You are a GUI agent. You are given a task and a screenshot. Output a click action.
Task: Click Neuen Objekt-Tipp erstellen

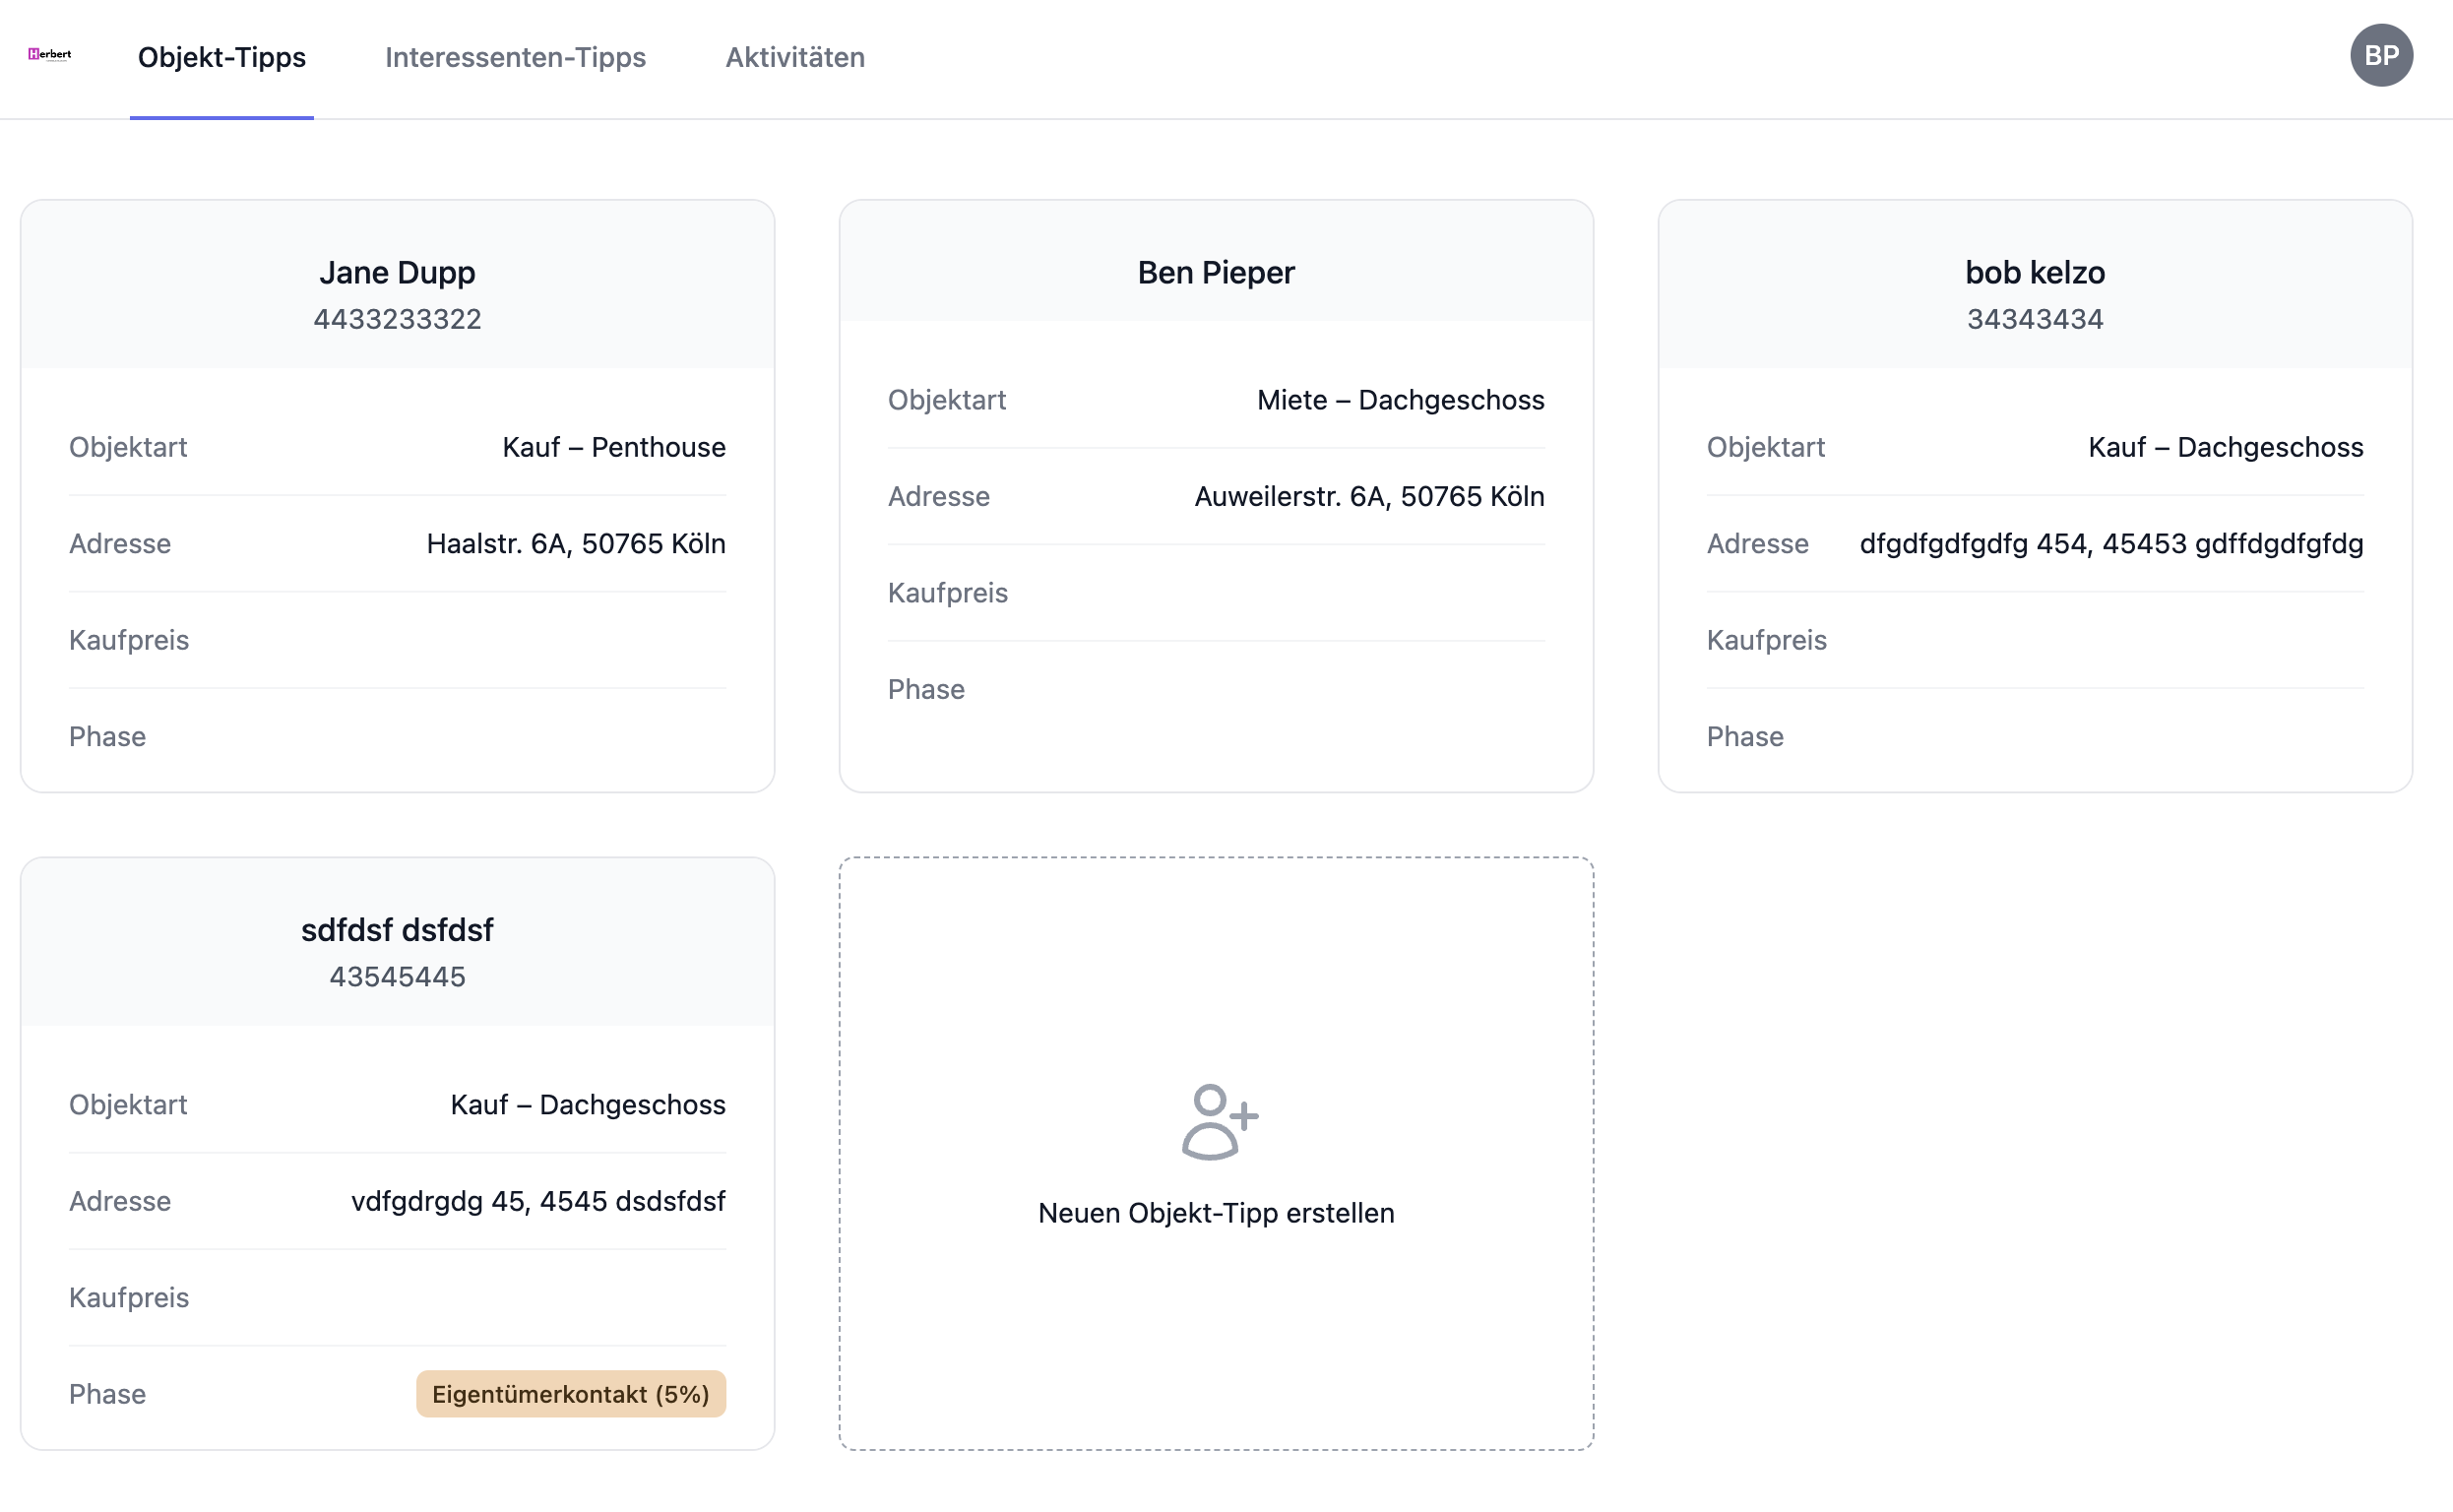[x=1215, y=1213]
